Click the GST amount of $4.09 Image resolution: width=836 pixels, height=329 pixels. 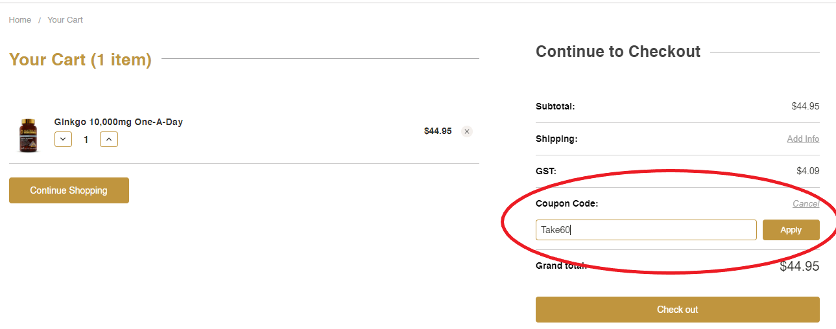(807, 171)
